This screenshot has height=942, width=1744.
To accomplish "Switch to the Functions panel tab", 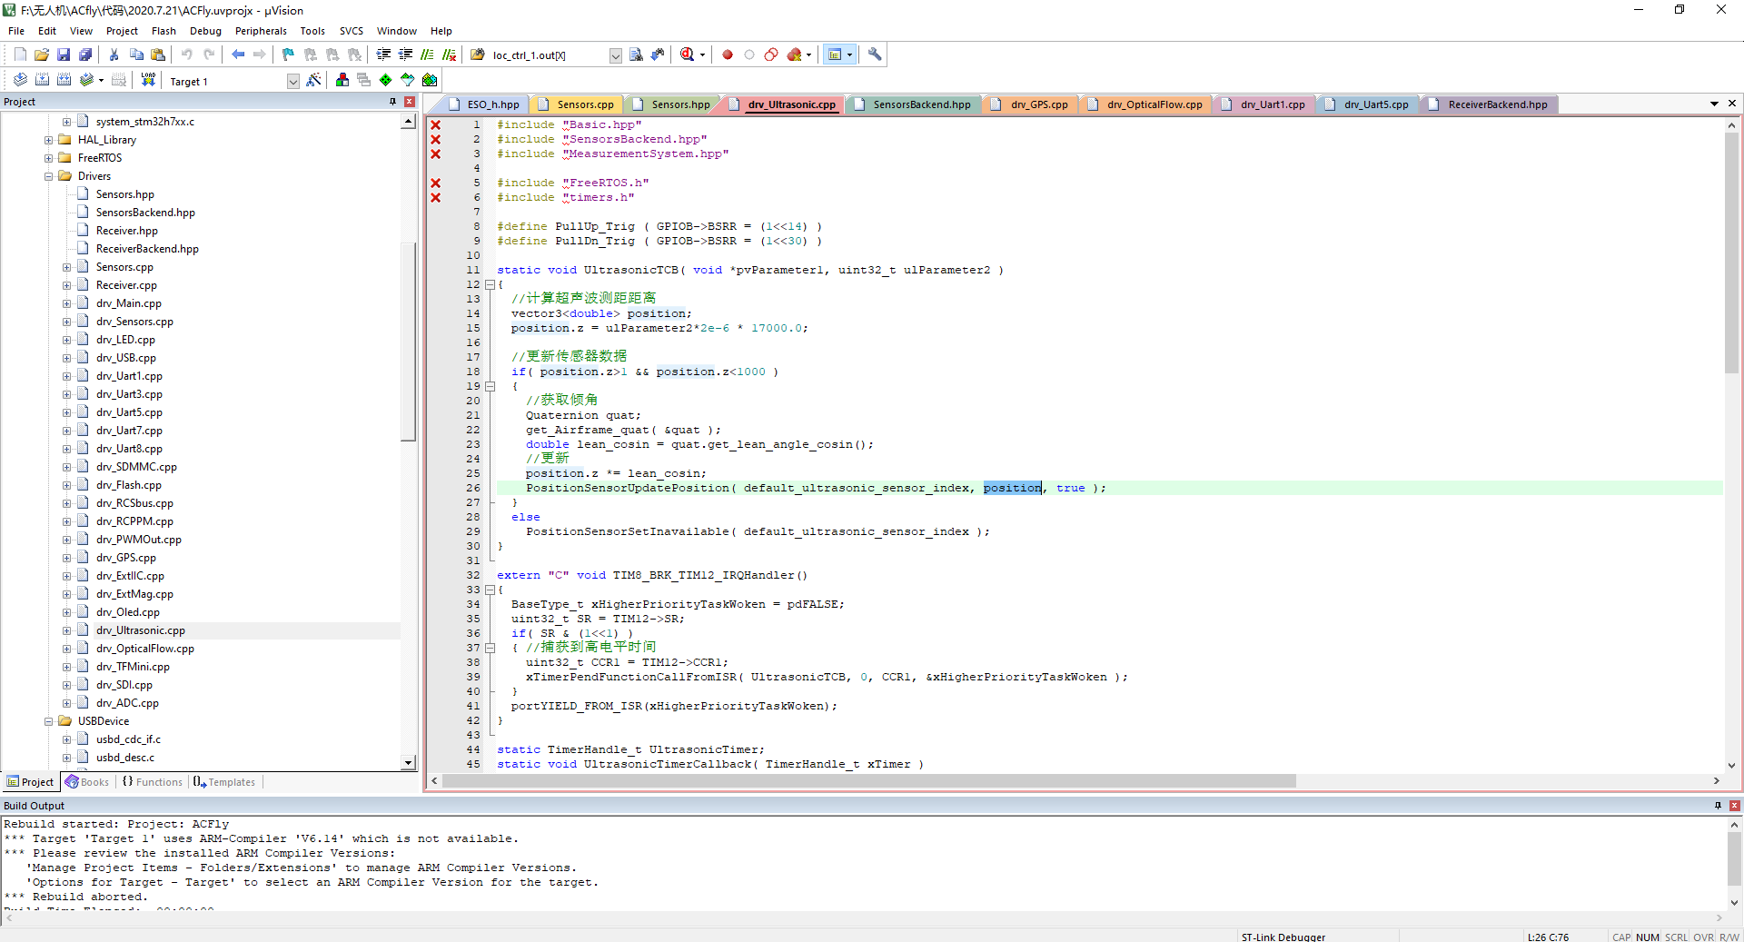I will pyautogui.click(x=153, y=782).
